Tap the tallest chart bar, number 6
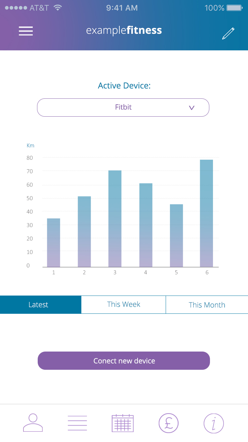Screen dimensions: 248x442 coord(206,213)
